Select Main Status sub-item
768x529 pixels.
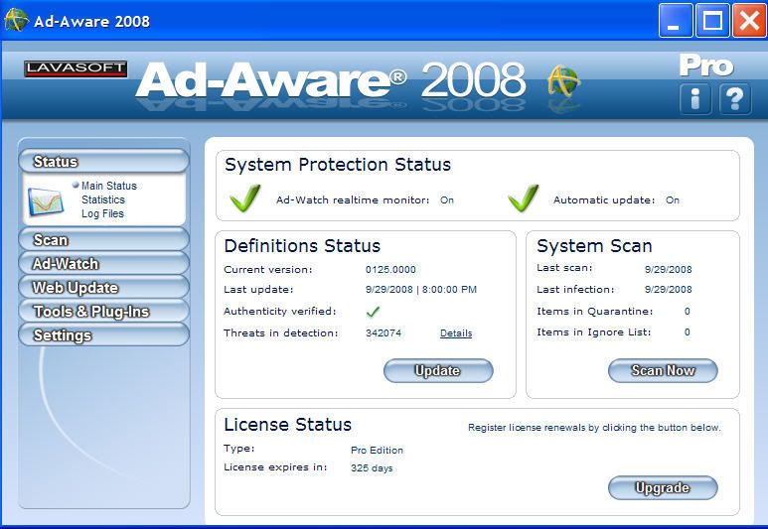click(108, 186)
